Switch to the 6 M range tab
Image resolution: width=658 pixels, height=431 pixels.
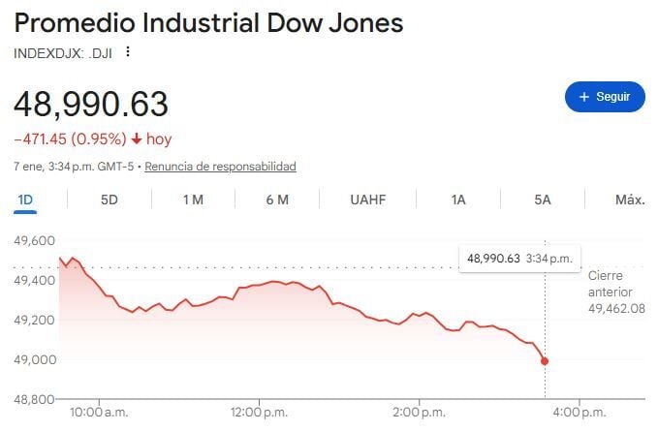coord(277,200)
